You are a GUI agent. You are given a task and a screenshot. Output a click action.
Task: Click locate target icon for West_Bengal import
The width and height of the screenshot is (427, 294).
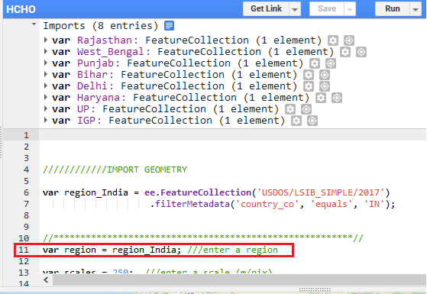(x=361, y=52)
